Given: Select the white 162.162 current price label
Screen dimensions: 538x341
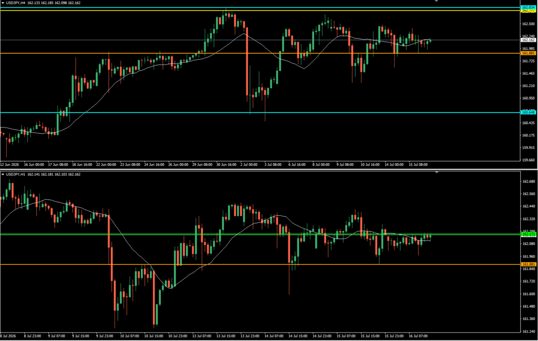Looking at the screenshot, I should (x=529, y=40).
